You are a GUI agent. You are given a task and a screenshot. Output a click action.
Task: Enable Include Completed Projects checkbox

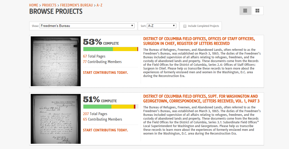(x=185, y=26)
